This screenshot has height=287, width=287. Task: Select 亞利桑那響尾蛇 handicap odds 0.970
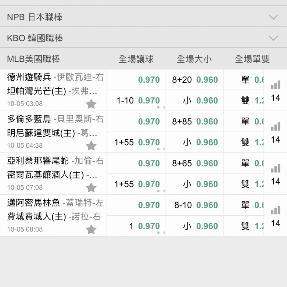tap(136, 163)
